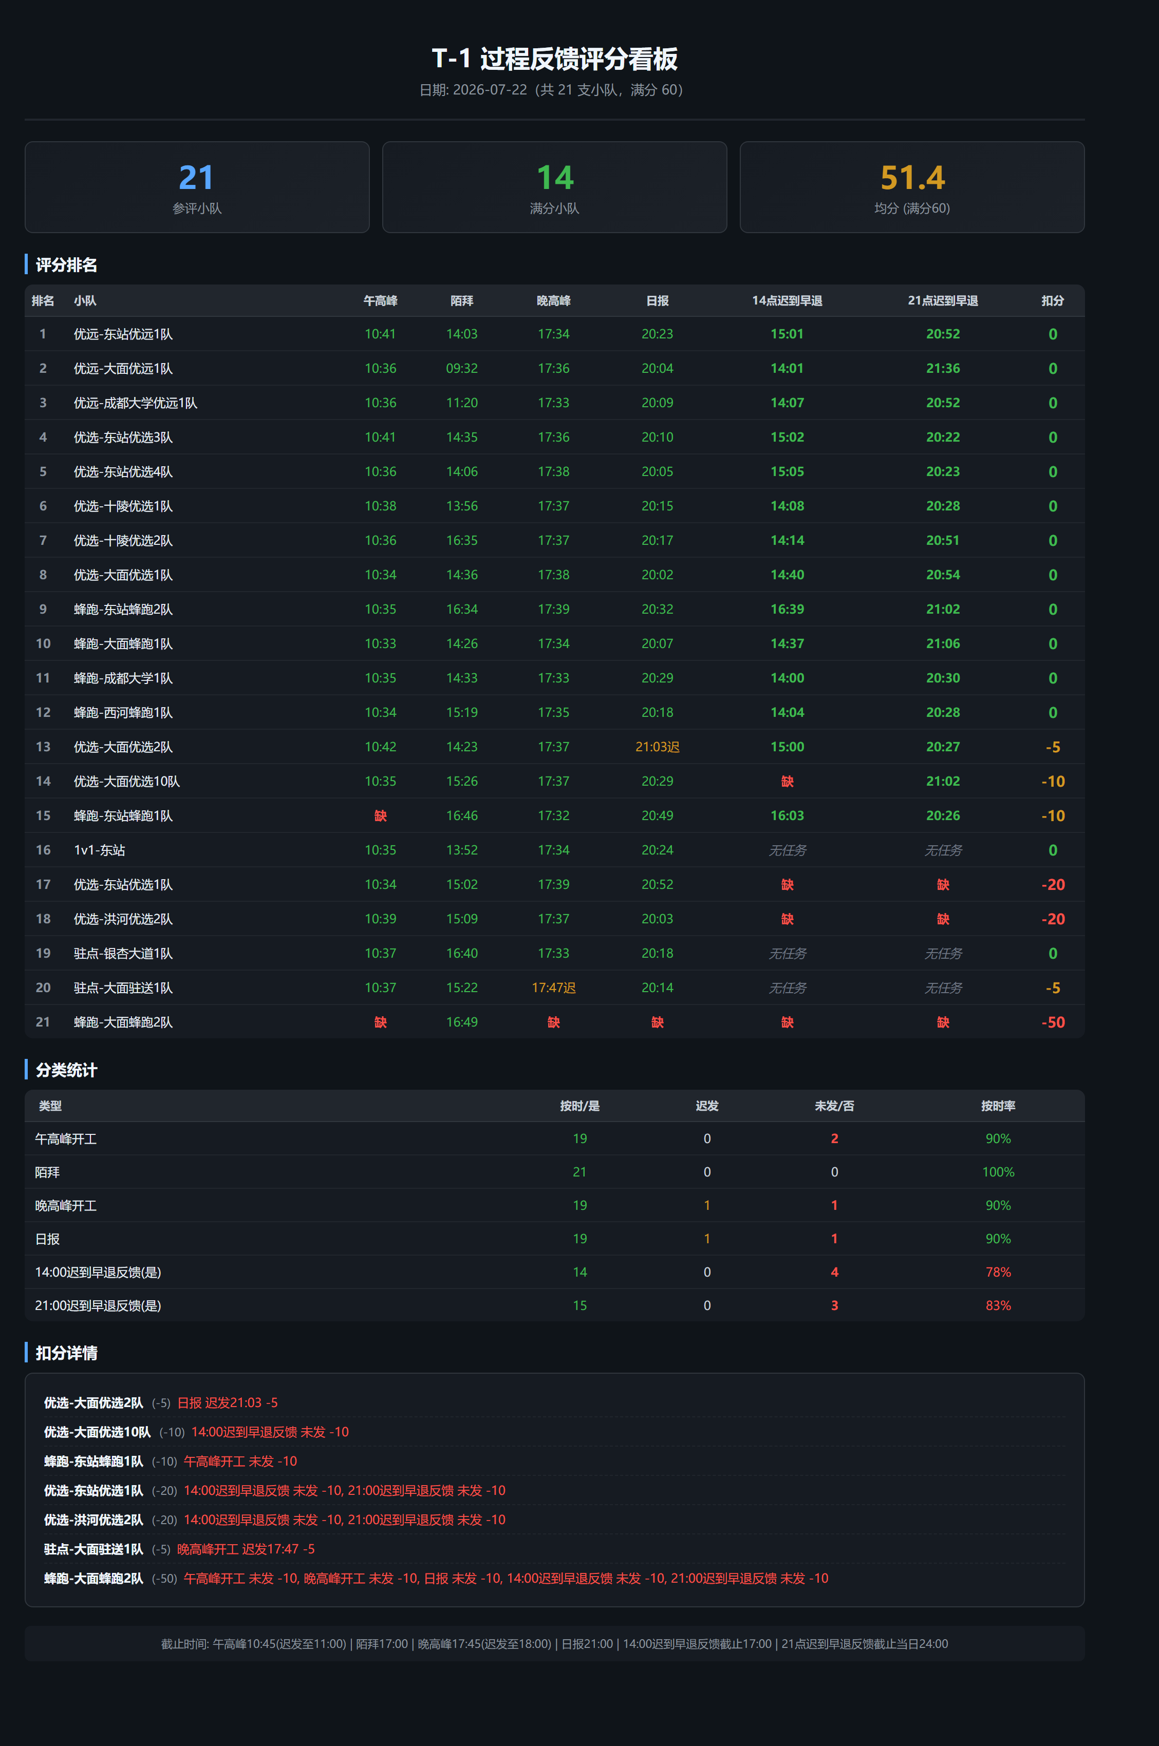The width and height of the screenshot is (1159, 1746).
Task: Select team 蜂跑-东站蜂跑2队
Action: pos(123,610)
